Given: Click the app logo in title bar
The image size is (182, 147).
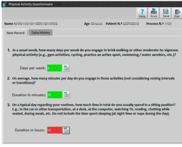Looking at the screenshot, I should [x=4, y=4].
